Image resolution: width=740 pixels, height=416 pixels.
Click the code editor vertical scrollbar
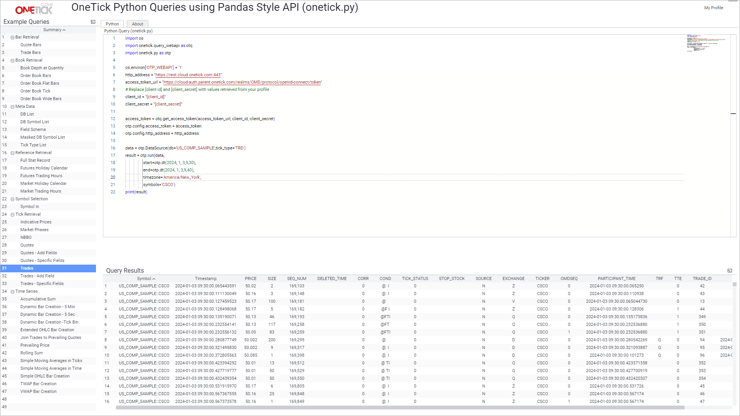coord(733,136)
